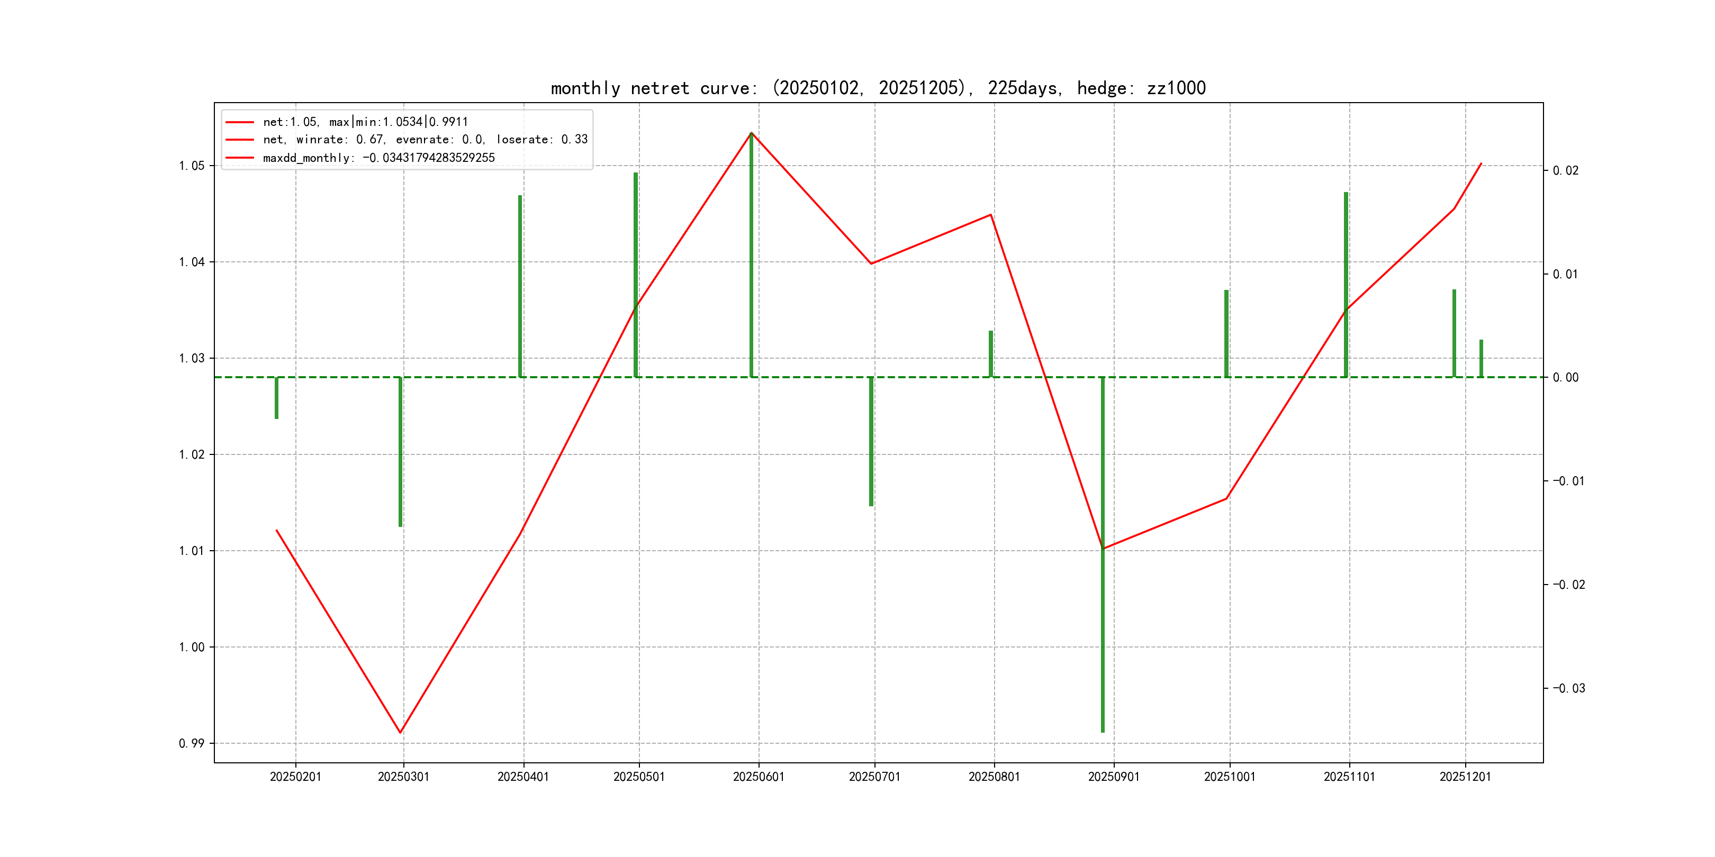Click the 20250901 x-axis tick label

[1113, 777]
